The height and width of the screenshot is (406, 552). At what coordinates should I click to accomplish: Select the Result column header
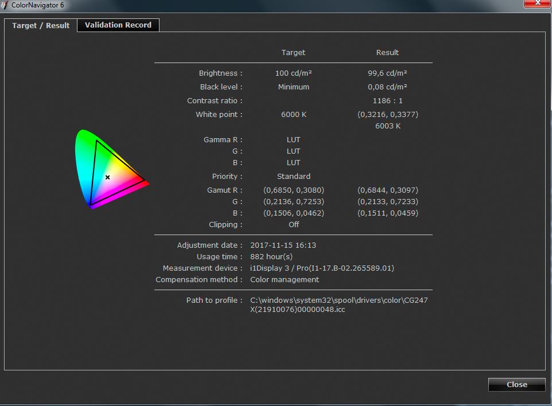pyautogui.click(x=387, y=52)
